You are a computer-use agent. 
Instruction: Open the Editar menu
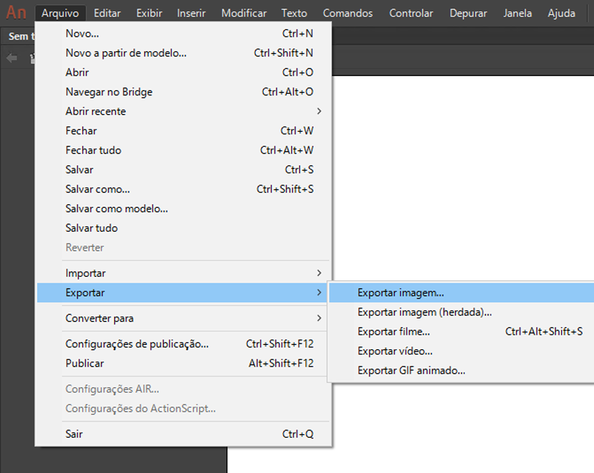pos(107,12)
